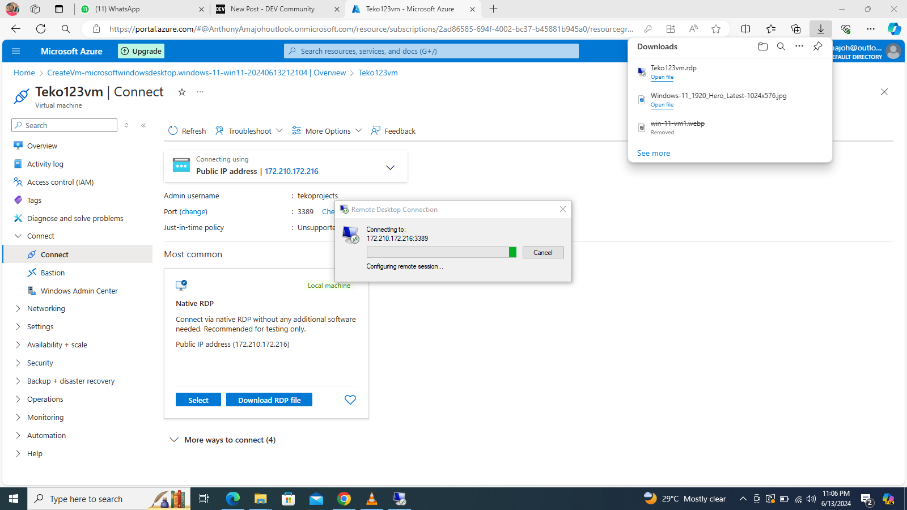This screenshot has width=907, height=510.
Task: Open the ellipsis menu beside the Connect title
Action: click(x=200, y=92)
